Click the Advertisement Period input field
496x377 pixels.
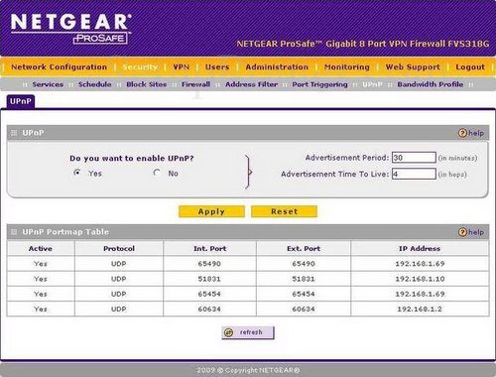414,158
